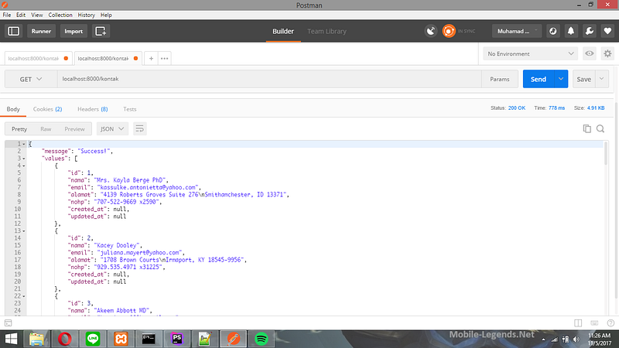Launch Opera browser from taskbar

(x=65, y=339)
